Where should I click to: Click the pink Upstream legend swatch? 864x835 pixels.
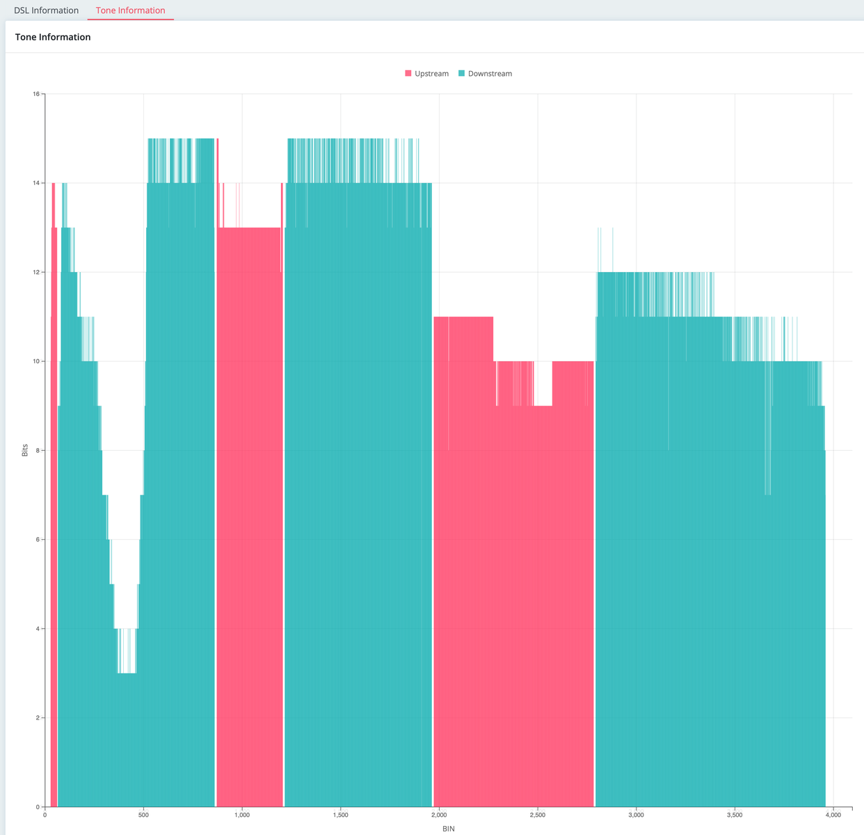click(408, 74)
